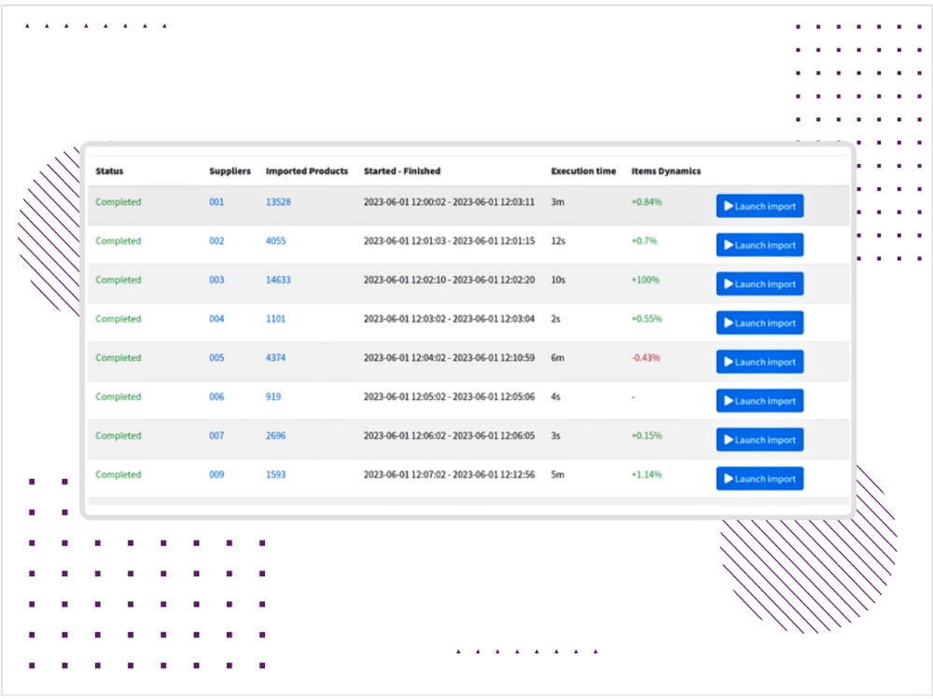The height and width of the screenshot is (699, 933).
Task: Select execution time 10s cell
Action: click(558, 280)
